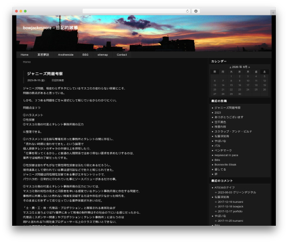This screenshot has height=243, width=288.
Task: Click the download icon next to address bar
Action: [196, 11]
